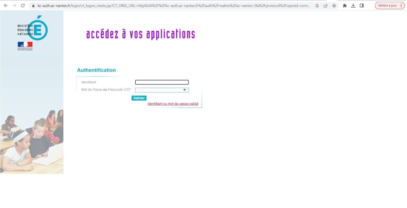Focus the Mot de Passe ou Passcode OTP field
The image size is (407, 208).
[x=162, y=90]
